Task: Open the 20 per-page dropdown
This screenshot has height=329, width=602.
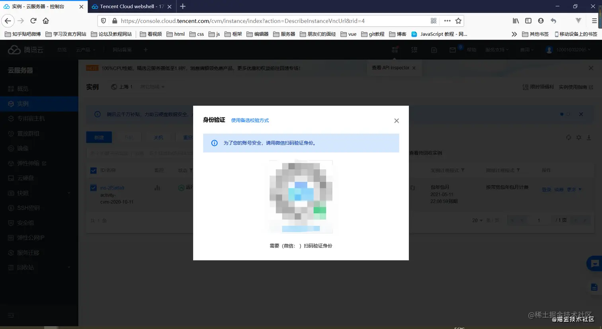Action: (x=477, y=220)
